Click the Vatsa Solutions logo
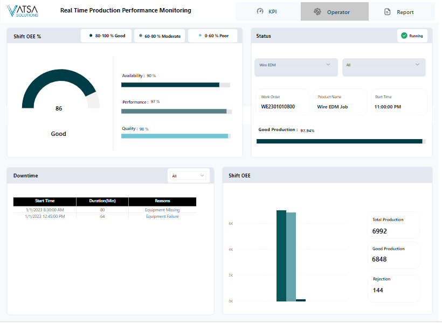The width and height of the screenshot is (442, 323). coord(22,11)
